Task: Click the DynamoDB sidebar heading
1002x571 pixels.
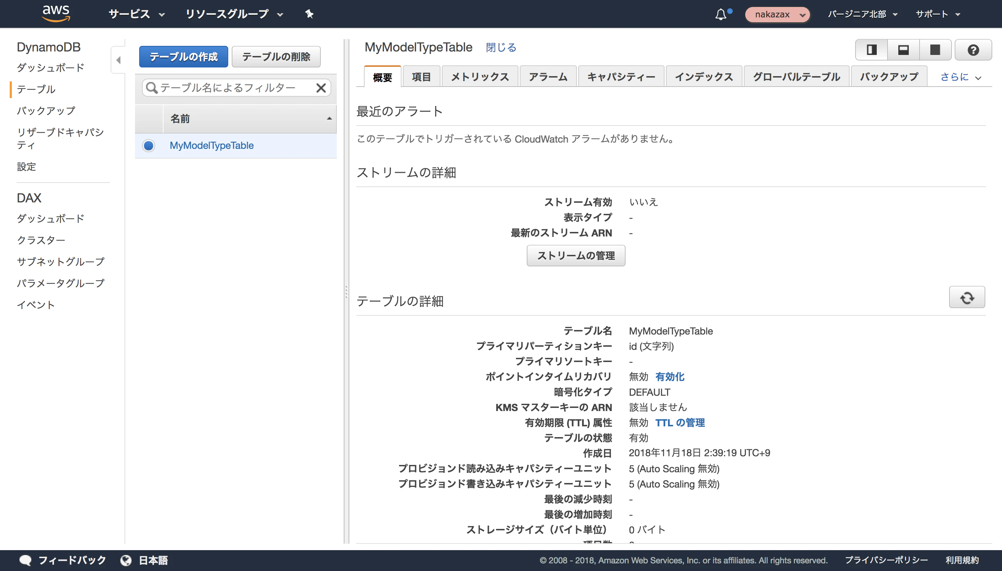Action: (x=49, y=47)
